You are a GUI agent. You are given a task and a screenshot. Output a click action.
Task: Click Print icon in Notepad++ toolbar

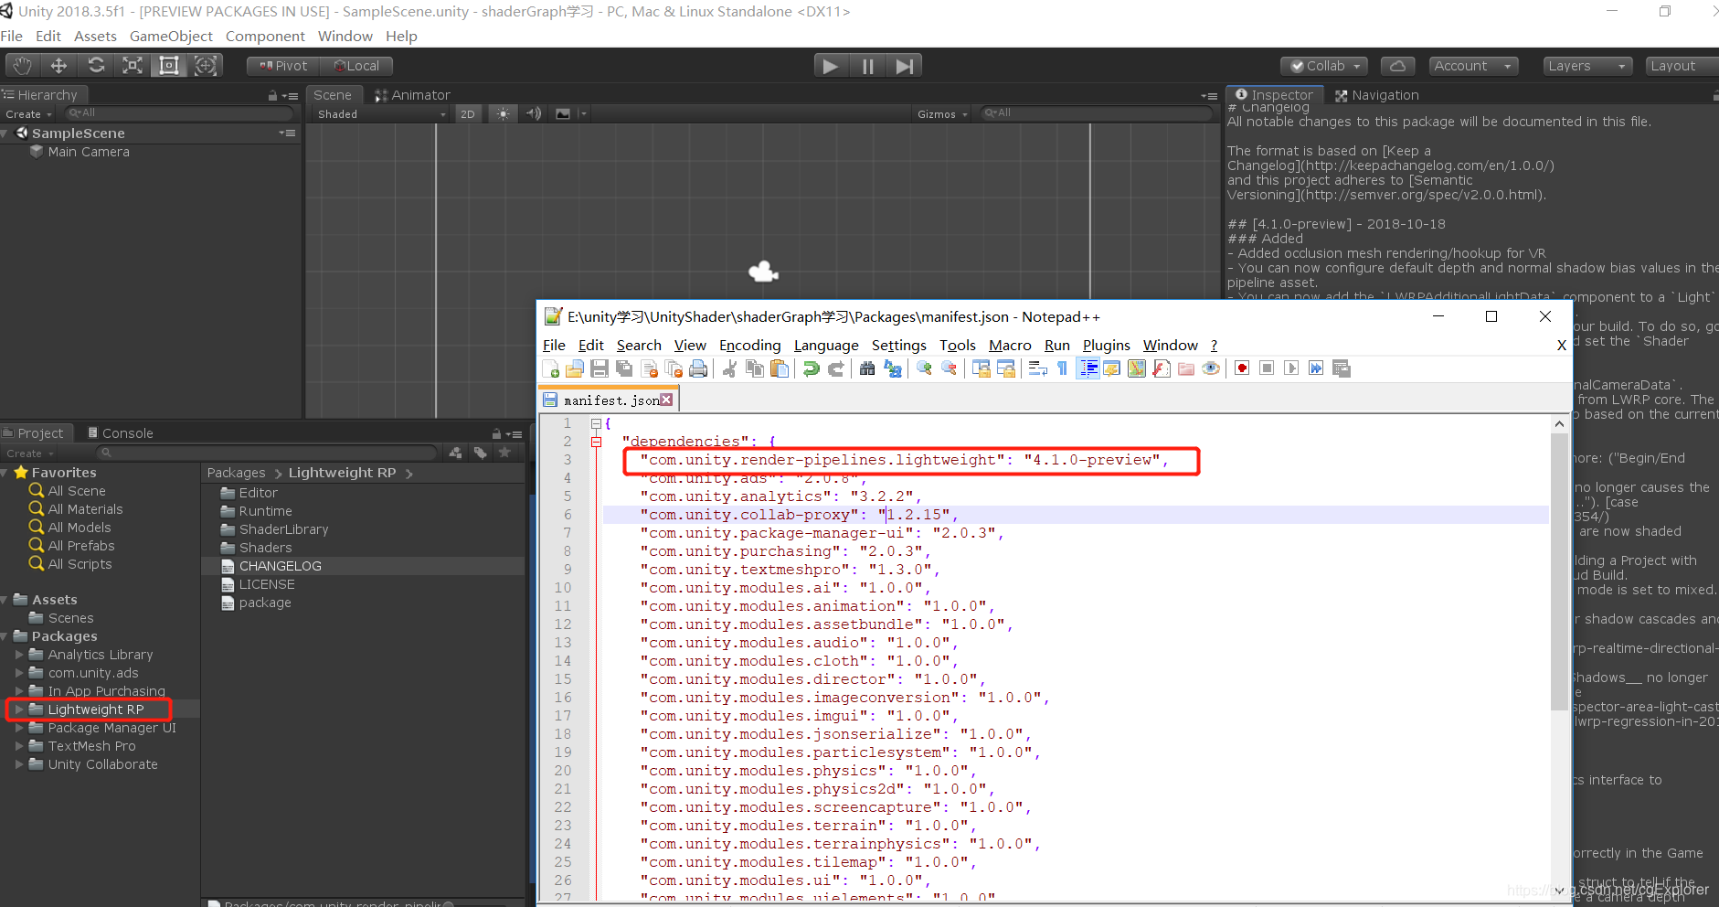coord(698,368)
